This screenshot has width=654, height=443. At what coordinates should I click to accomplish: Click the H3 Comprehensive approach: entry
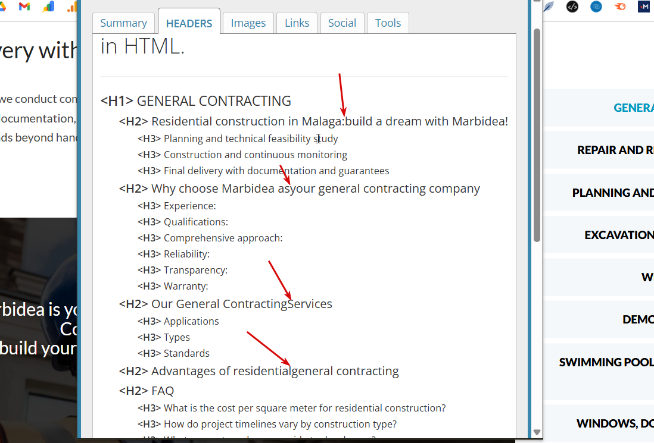(x=210, y=238)
